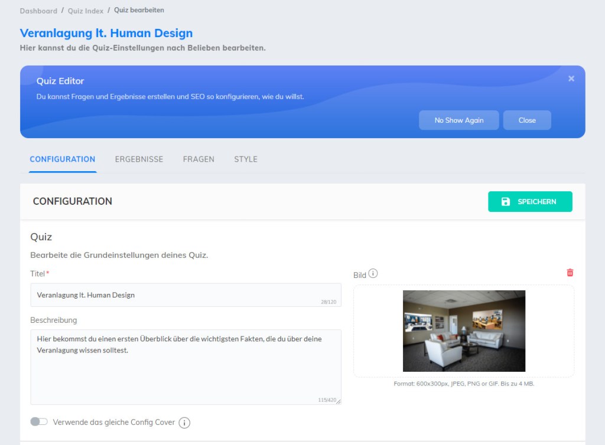Open the FRAGEN tab
This screenshot has height=445, width=605.
click(x=199, y=159)
